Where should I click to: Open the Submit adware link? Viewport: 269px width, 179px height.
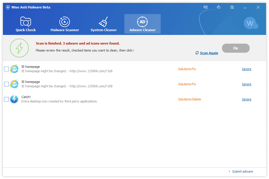tap(242, 171)
